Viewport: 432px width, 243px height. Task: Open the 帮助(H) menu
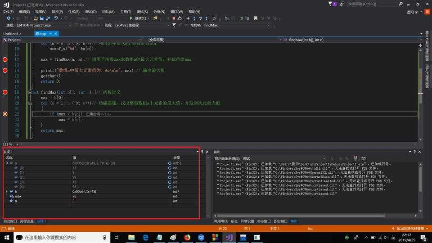coord(194,12)
